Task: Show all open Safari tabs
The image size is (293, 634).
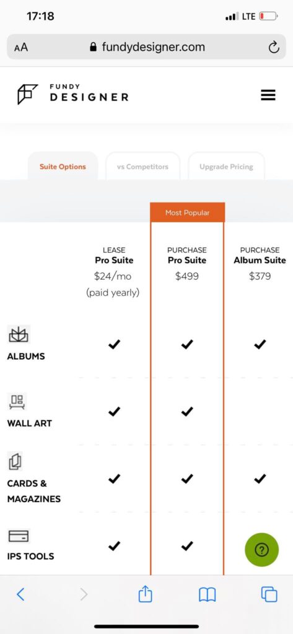Action: [269, 594]
